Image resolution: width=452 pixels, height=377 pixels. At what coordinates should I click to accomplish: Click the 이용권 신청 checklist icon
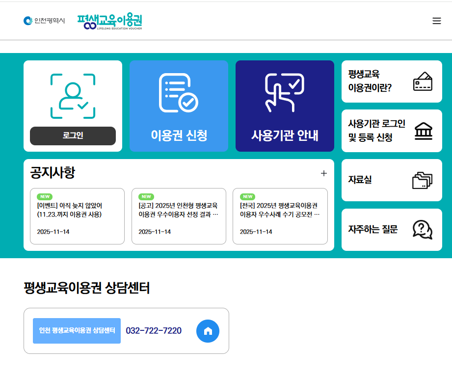(179, 93)
